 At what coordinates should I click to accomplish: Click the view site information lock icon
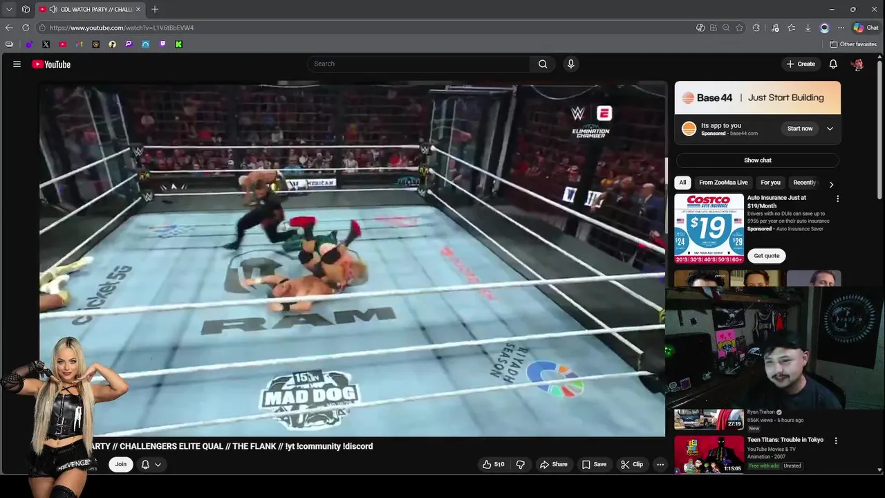point(42,28)
